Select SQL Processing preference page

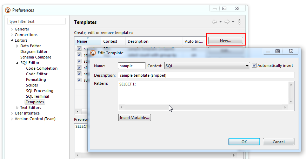point(40,91)
